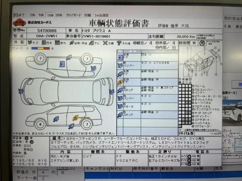Select the 右前ドア dent row icon

(x=120, y=57)
